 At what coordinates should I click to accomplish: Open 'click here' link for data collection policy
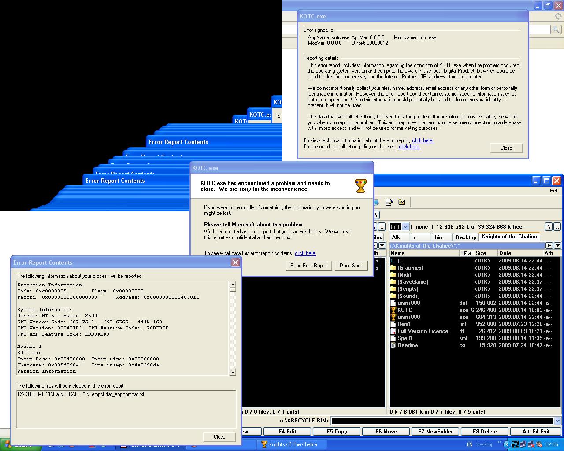(x=409, y=147)
